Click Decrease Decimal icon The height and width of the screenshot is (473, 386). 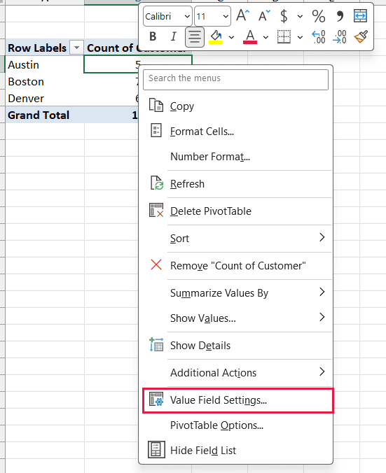pyautogui.click(x=340, y=37)
